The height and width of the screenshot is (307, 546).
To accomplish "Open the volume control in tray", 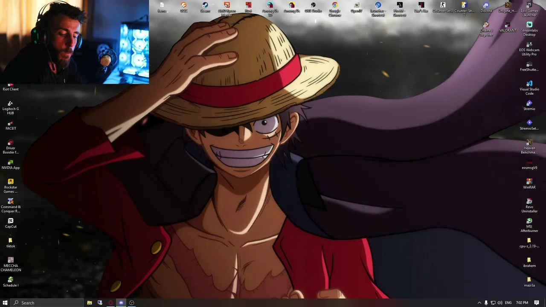I will 500,303.
